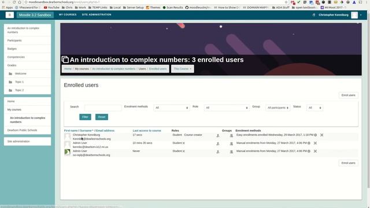The width and height of the screenshot is (370, 208).
Task: Click Christopher Kenniburg's avatar in user table
Action: 67,136
